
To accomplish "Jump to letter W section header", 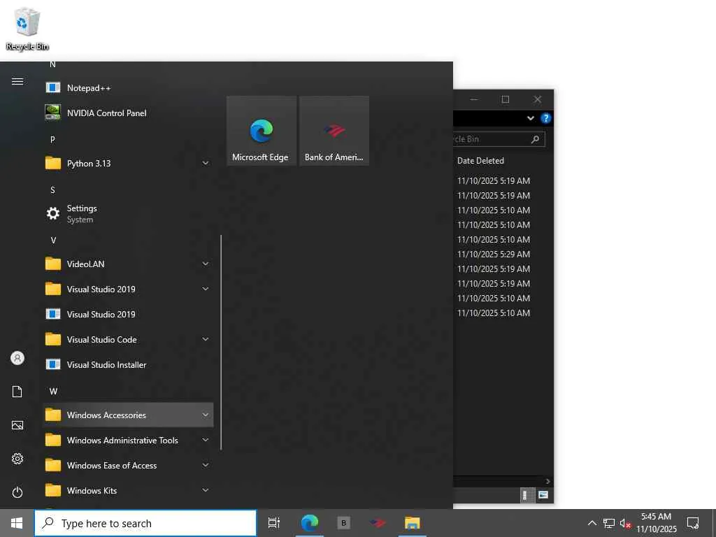I will point(53,392).
